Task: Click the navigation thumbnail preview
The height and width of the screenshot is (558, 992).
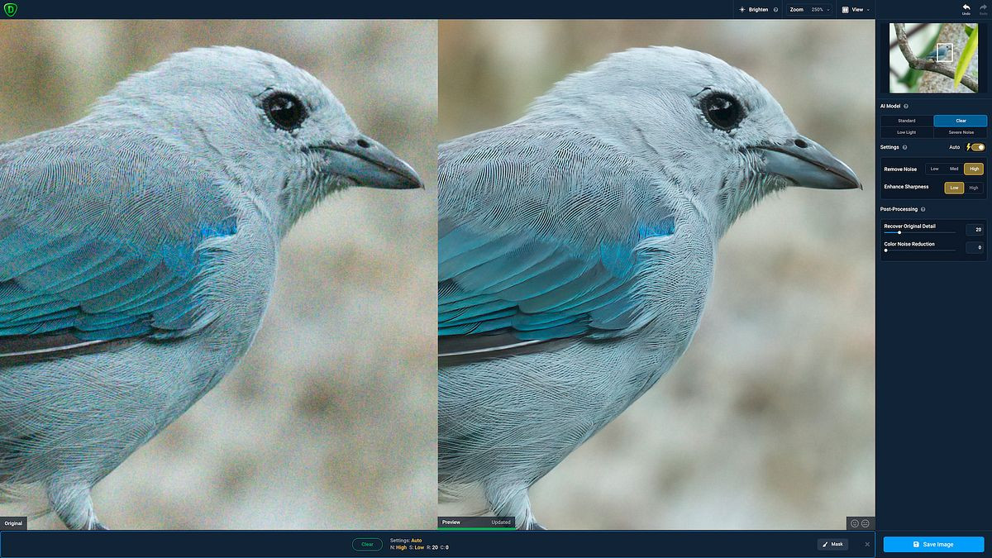Action: [933, 58]
